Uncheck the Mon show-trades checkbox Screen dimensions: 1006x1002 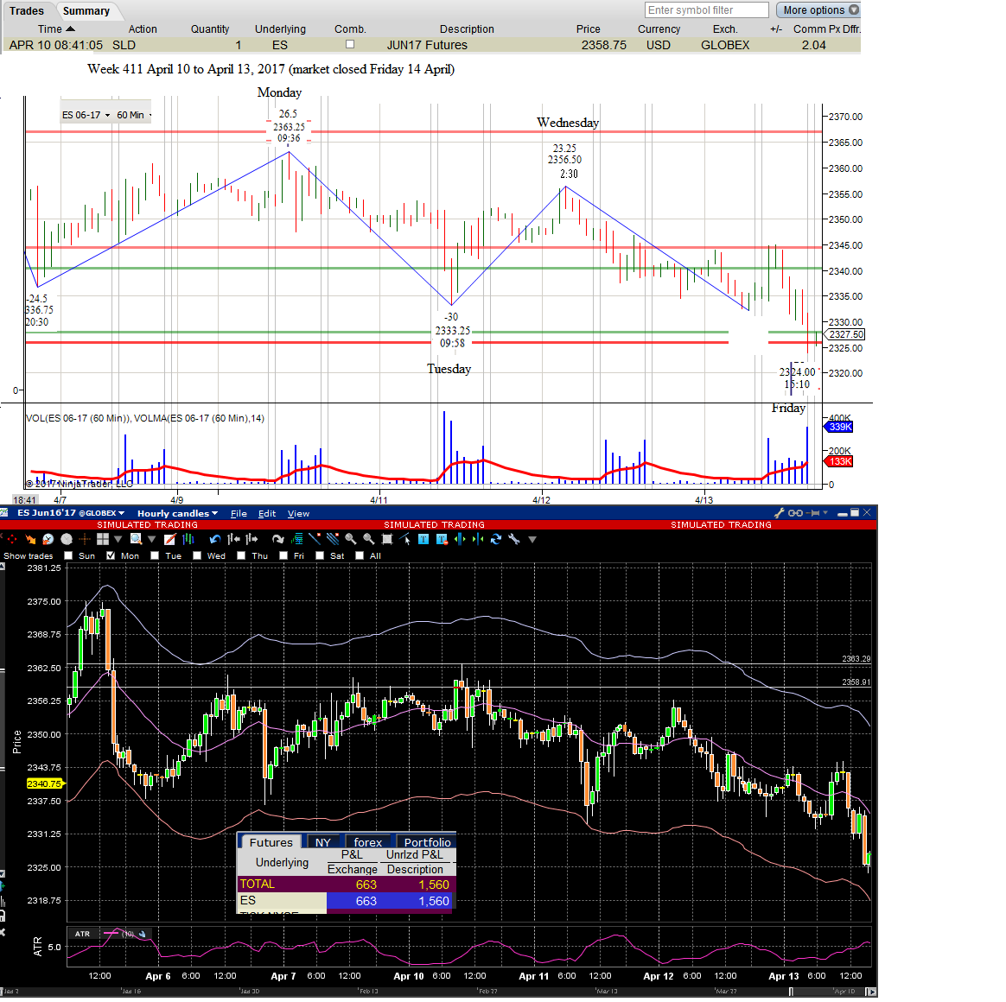(111, 555)
